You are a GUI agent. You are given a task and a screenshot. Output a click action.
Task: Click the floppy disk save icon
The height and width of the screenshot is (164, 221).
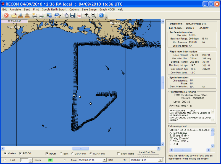[x=73, y=15]
